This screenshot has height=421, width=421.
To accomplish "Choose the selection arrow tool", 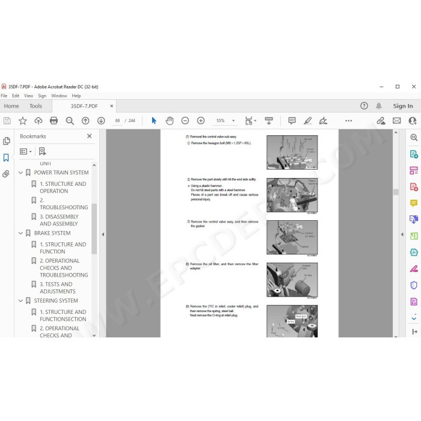I will click(x=154, y=121).
